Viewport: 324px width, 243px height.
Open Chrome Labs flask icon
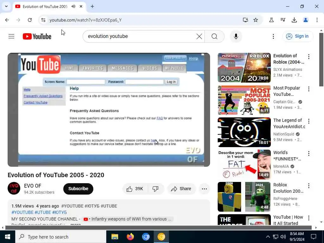coord(271,20)
